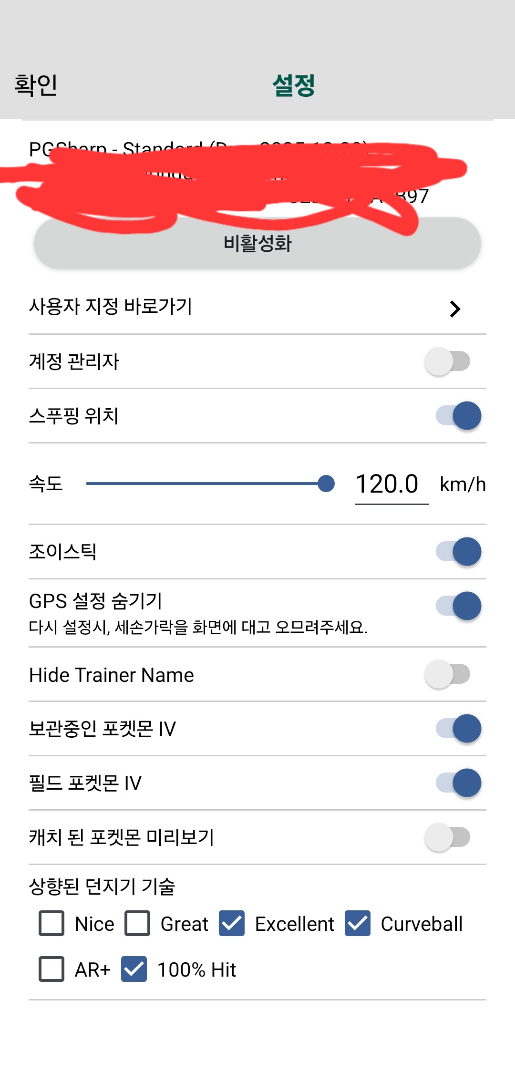Enable the Hide Trainer Name toggle
This screenshot has width=515, height=1072.
[447, 674]
